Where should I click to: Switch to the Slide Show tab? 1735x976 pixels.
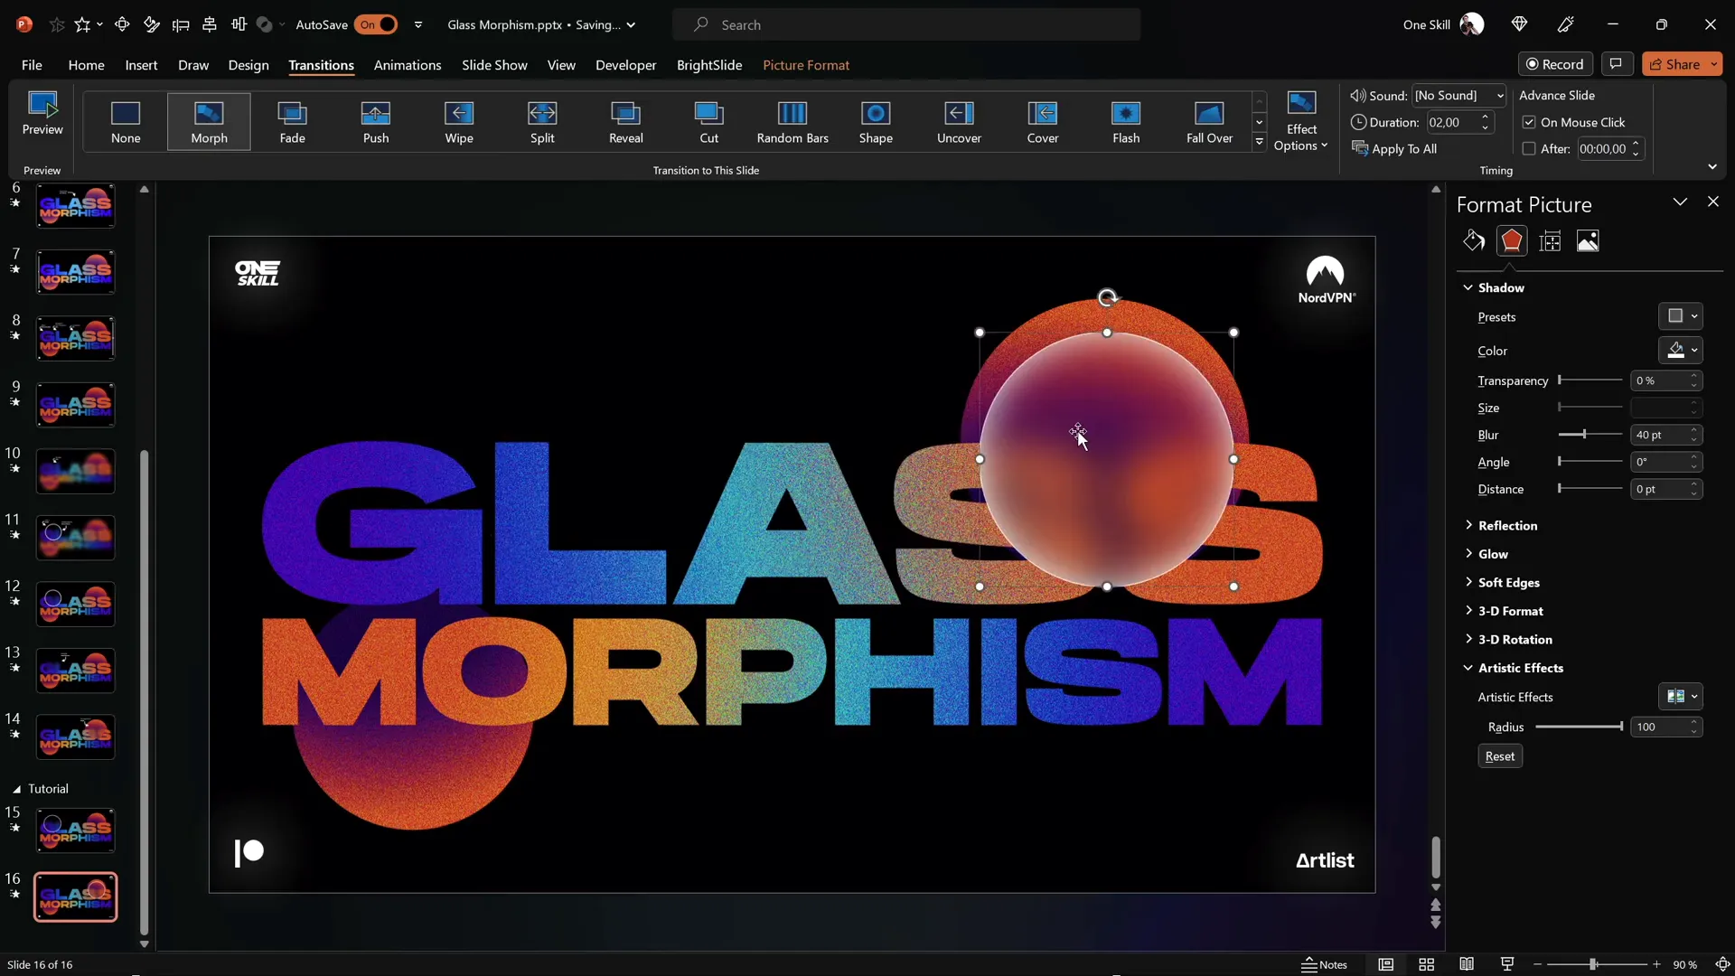click(x=494, y=65)
